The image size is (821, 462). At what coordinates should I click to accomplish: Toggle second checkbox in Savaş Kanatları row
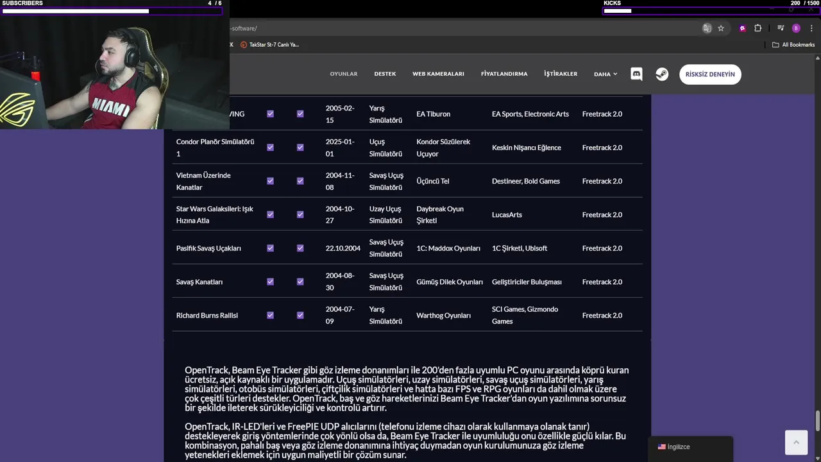300,282
